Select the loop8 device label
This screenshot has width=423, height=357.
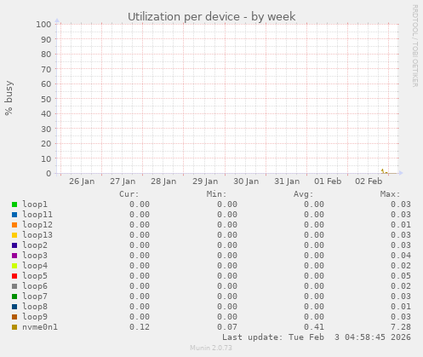[x=35, y=307]
